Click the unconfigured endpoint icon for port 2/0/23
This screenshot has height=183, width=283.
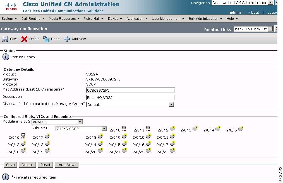(172, 150)
